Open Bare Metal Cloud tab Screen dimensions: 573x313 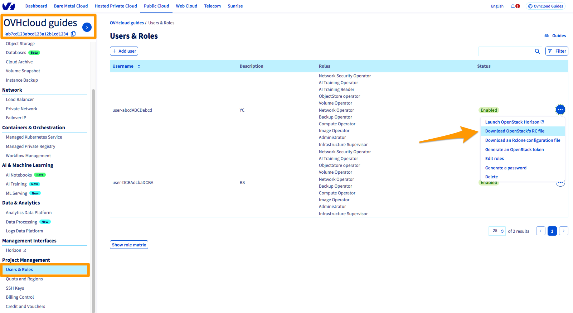(x=71, y=6)
